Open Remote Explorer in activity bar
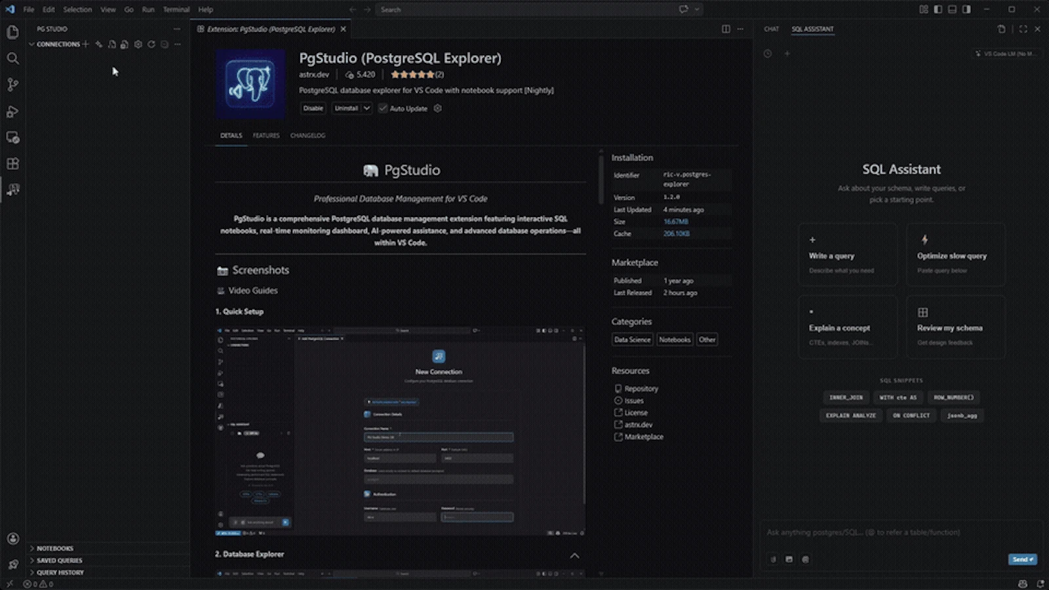This screenshot has width=1049, height=590. tap(12, 138)
